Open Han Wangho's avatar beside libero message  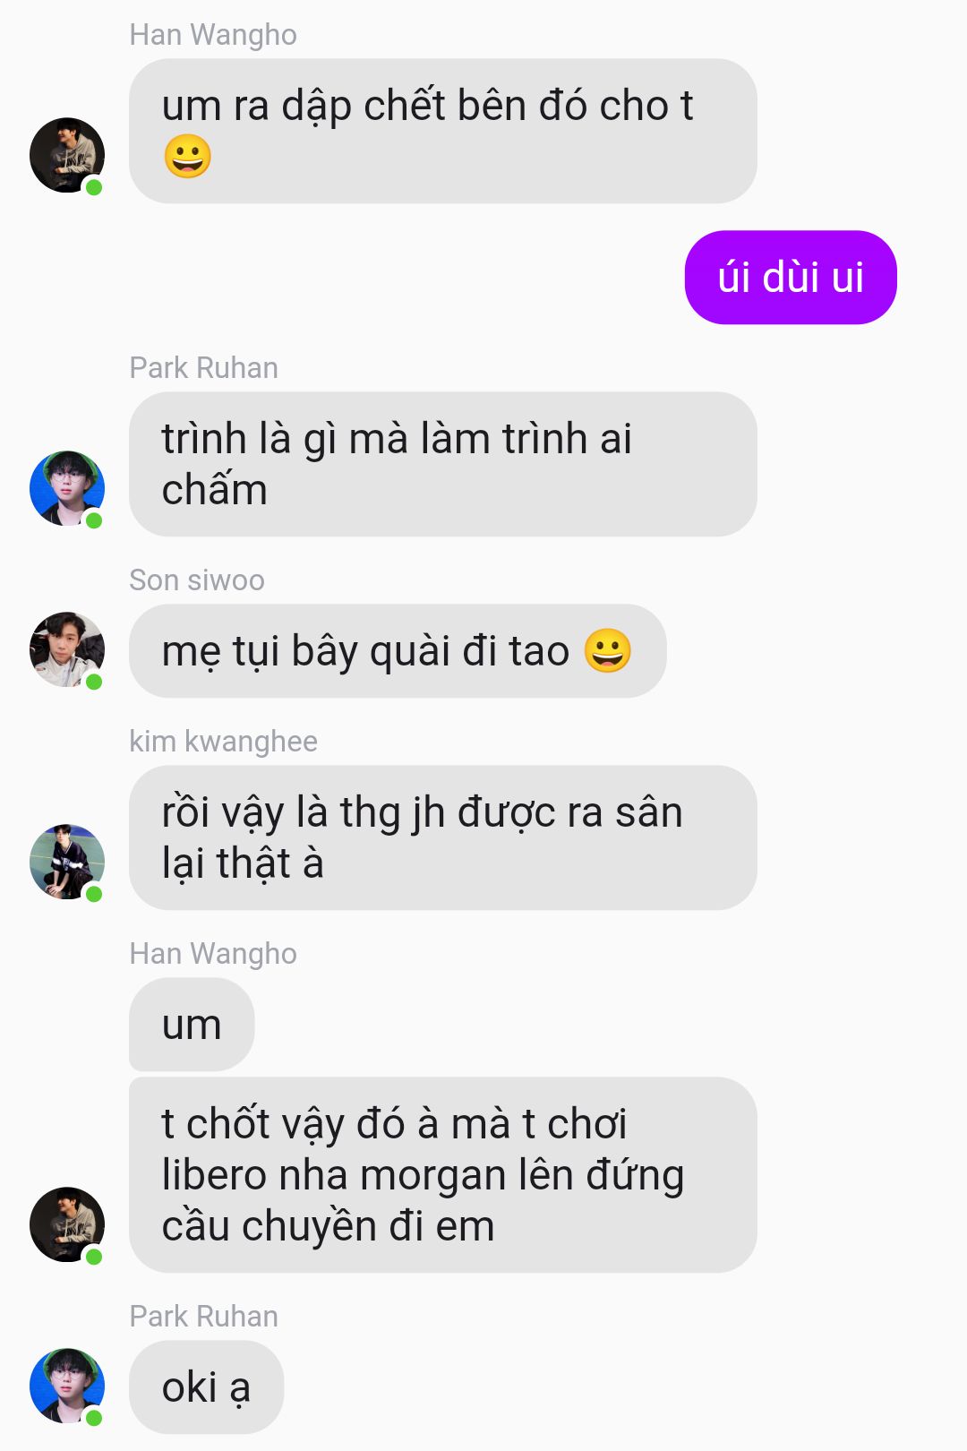(x=67, y=1224)
